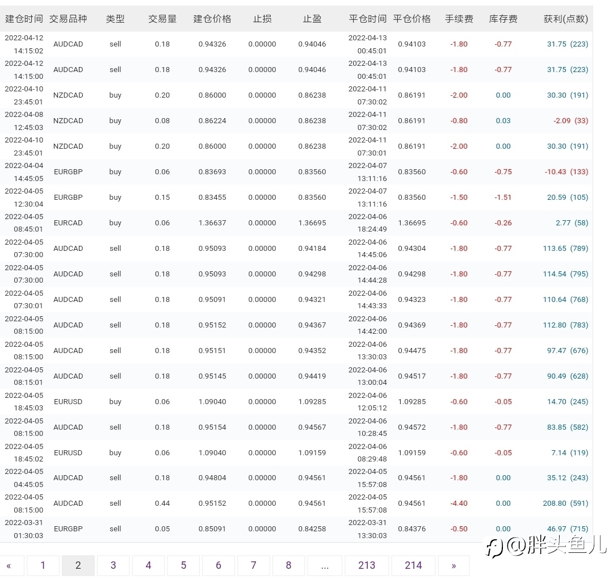Screen dimensions: 613x579
Task: Navigate to page 5
Action: click(183, 565)
